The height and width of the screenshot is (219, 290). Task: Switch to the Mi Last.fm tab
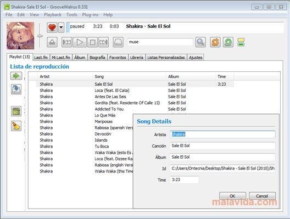tap(61, 58)
